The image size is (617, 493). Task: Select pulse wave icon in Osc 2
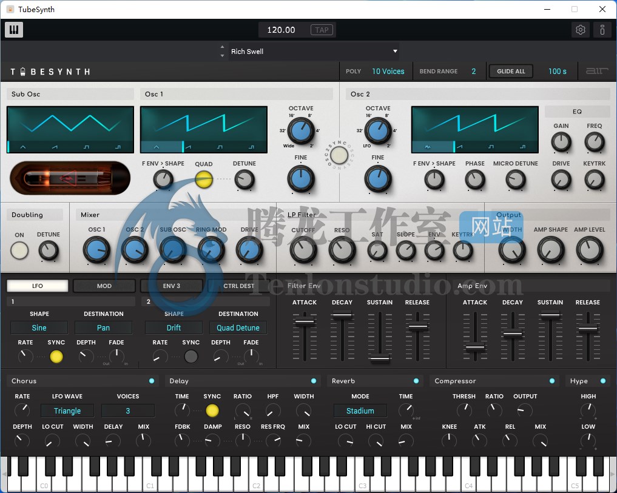522,147
